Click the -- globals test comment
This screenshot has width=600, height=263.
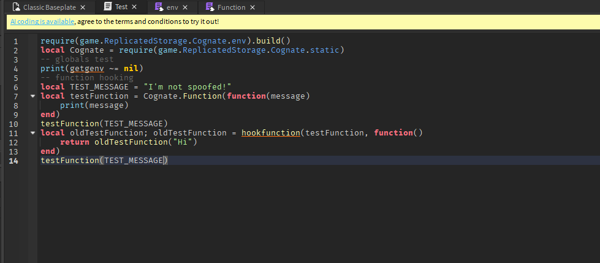77,59
